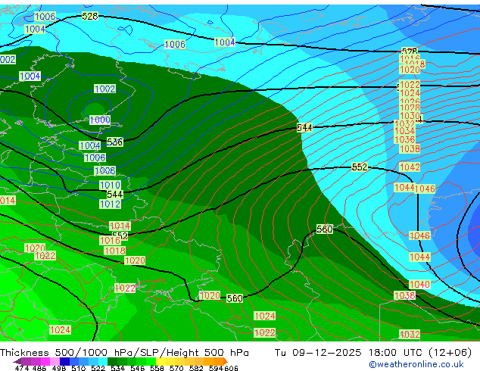Viewport: 480px width, 371px height.
Task: Click the 1038 label below 1040
Action: [x=405, y=295]
